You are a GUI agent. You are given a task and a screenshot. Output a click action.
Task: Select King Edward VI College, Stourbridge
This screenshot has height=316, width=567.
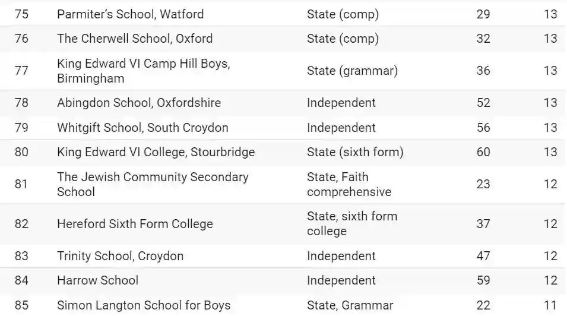pos(156,152)
